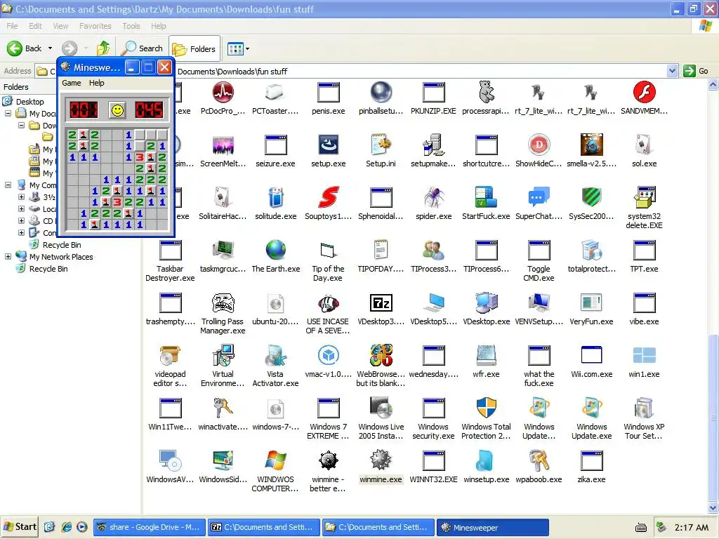This screenshot has width=719, height=539.
Task: Select the zika.exe file
Action: (x=591, y=467)
